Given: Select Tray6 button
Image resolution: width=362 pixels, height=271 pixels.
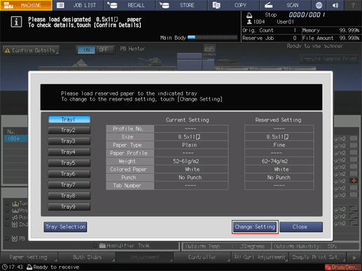Looking at the screenshot, I should tap(69, 174).
